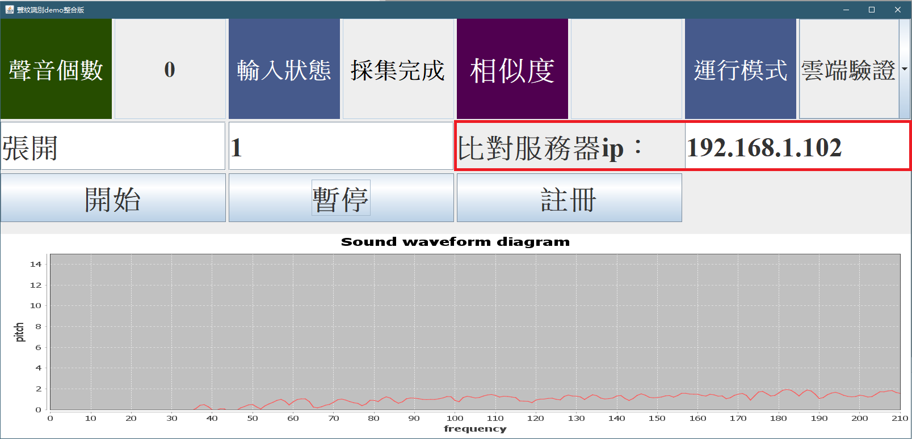
Task: Click the sound count value showing 0
Action: point(170,69)
